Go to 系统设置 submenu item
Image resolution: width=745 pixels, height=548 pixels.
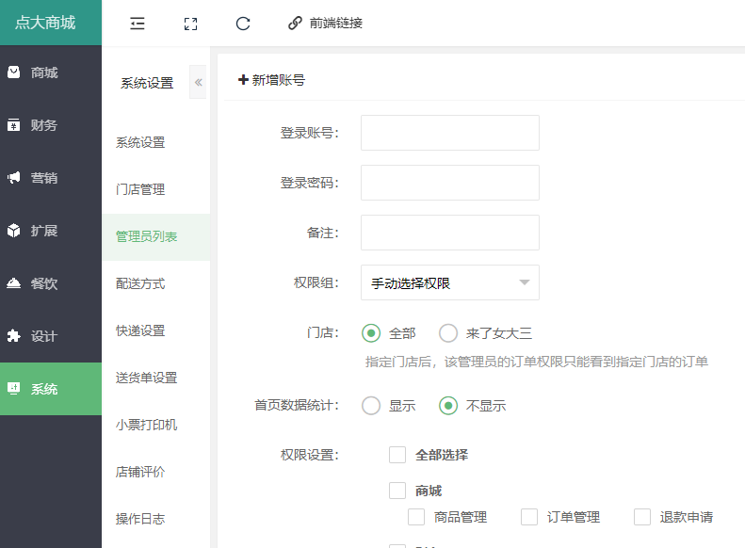coord(140,142)
